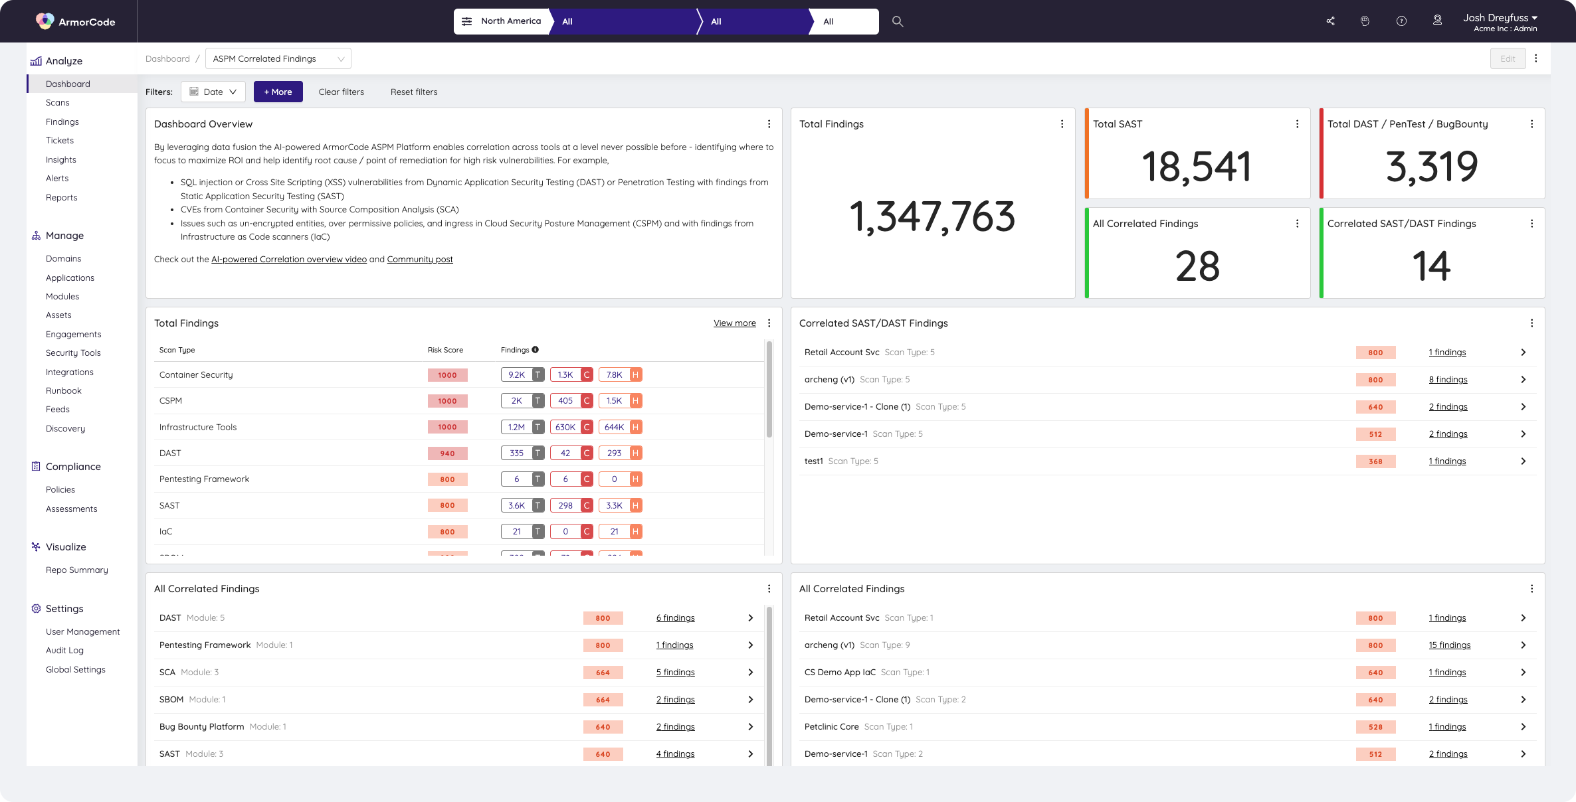Image resolution: width=1576 pixels, height=802 pixels.
Task: Click Reset filters
Action: tap(414, 92)
